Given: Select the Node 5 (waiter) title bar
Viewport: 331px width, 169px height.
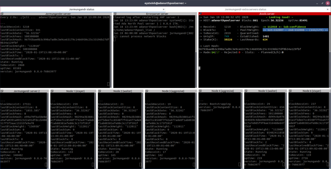Looking at the screenshot, I should click(265, 91).
